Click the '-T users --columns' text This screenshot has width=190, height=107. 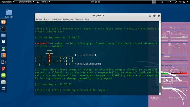coord(49,46)
